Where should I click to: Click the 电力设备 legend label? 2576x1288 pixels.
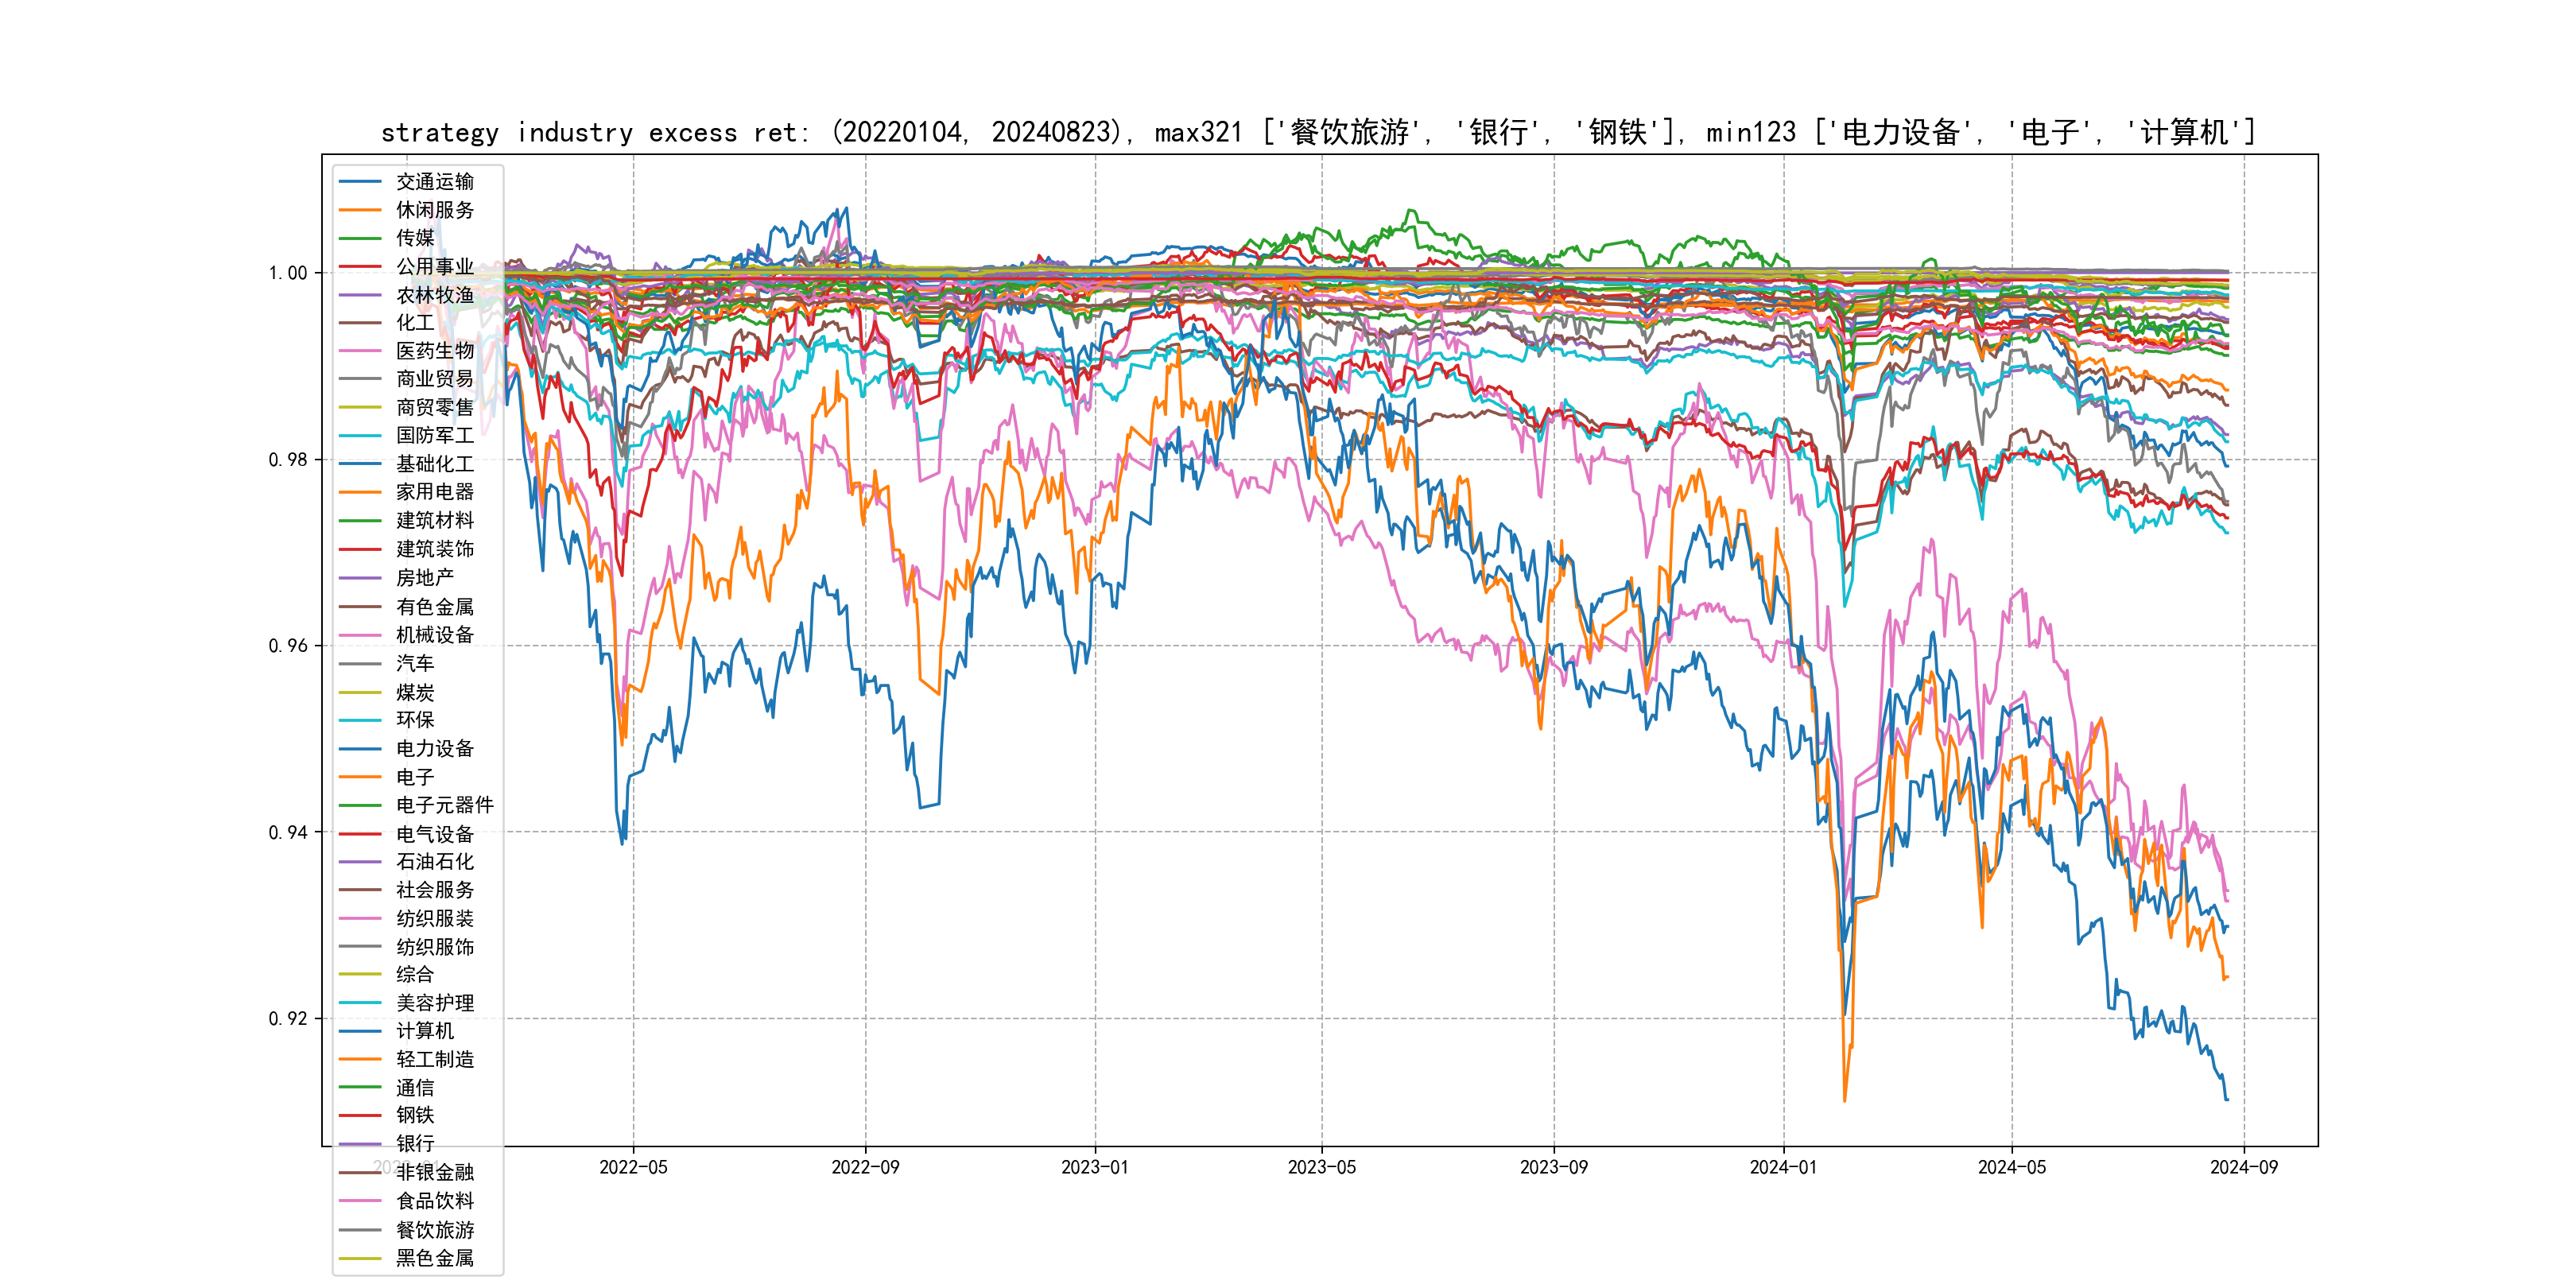tap(434, 749)
